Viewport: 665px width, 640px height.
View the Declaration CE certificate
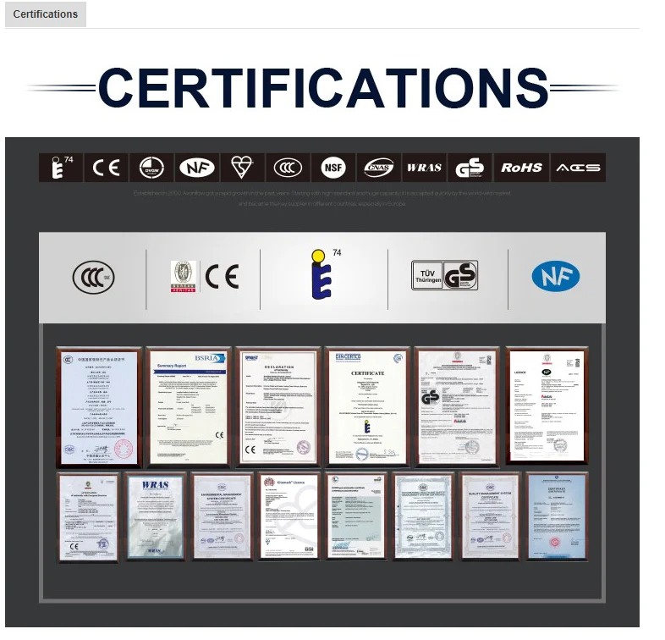click(278, 407)
